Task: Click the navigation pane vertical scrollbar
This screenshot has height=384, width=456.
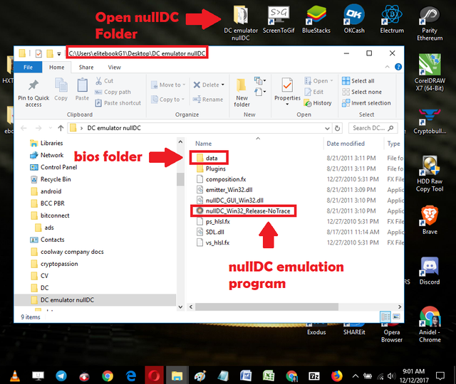Action: [180, 179]
